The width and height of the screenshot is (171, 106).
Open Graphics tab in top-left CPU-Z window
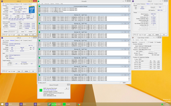pos(26,4)
